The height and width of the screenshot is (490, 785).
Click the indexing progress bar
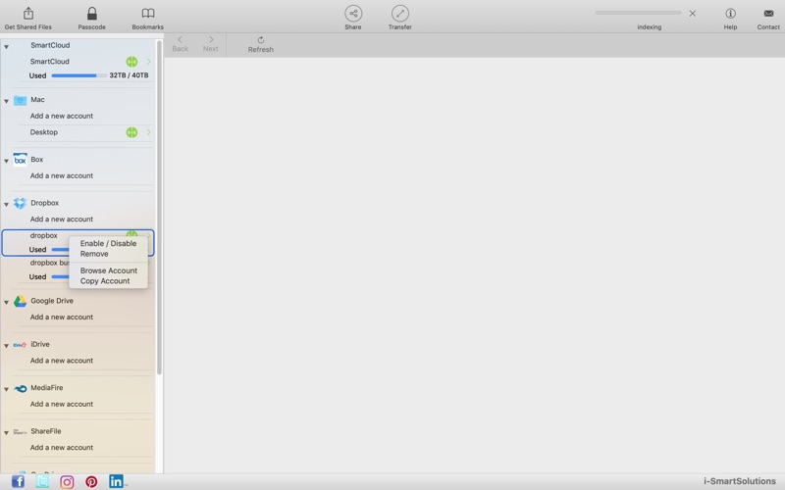point(639,13)
